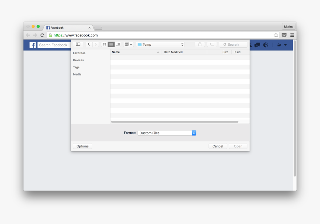The image size is (320, 224).
Task: Open the browser hamburger menu
Action: pyautogui.click(x=292, y=35)
